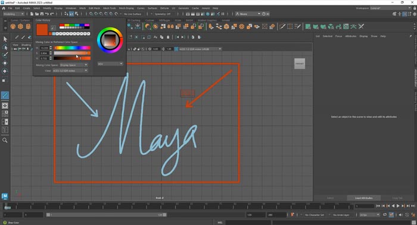Viewport: 417px width, 225px height.
Task: Pick the red swatch in color palette
Action: pyautogui.click(x=62, y=26)
